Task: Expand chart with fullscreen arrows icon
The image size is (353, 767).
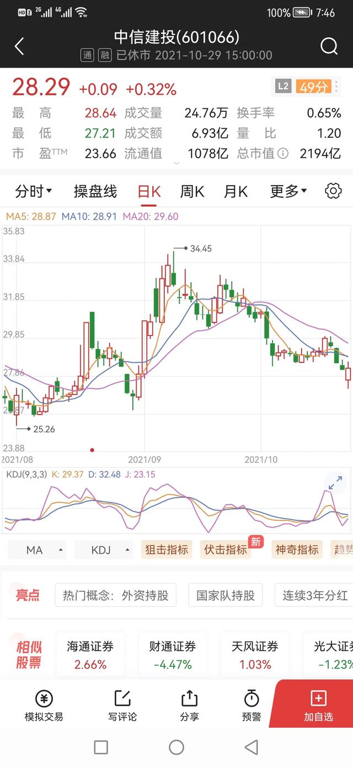Action: [x=335, y=483]
